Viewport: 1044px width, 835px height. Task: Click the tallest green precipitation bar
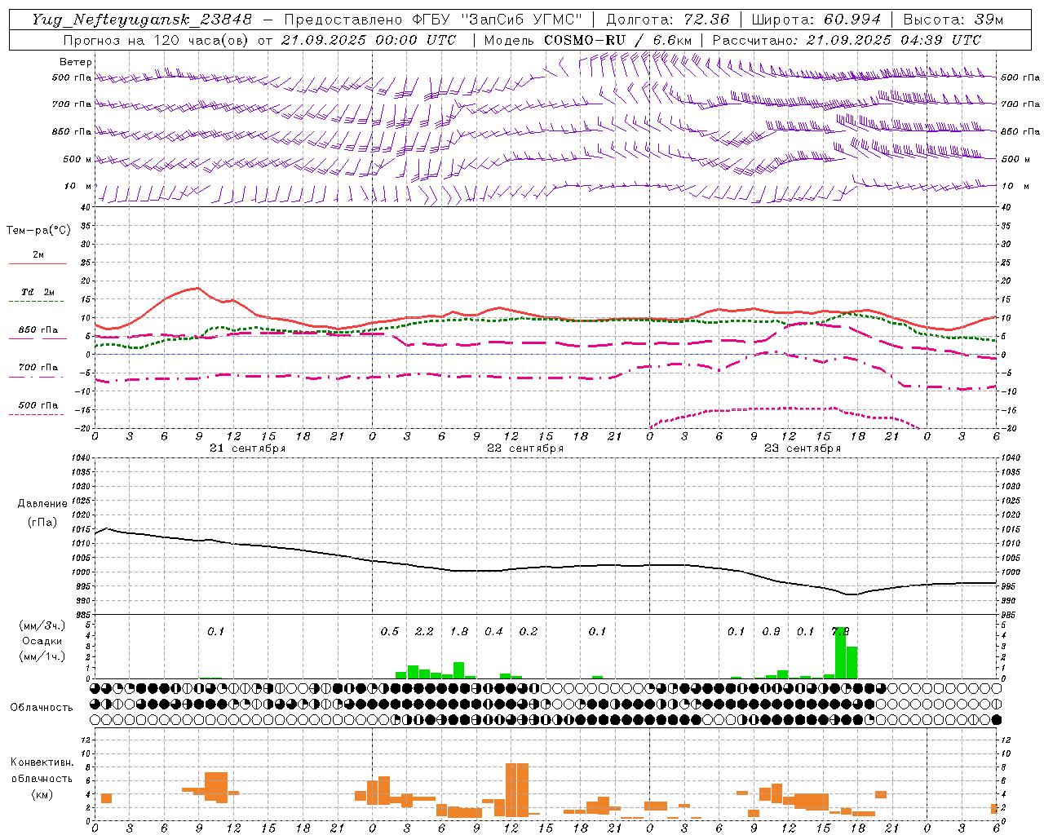840,652
